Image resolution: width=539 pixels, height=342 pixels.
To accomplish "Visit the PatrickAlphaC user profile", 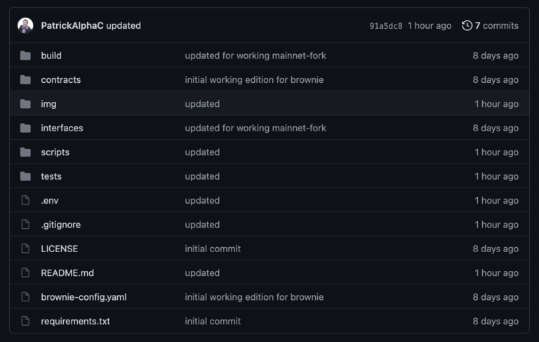I will (x=72, y=25).
